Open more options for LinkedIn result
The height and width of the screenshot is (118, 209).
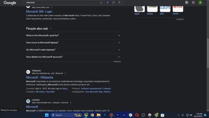(71, 103)
